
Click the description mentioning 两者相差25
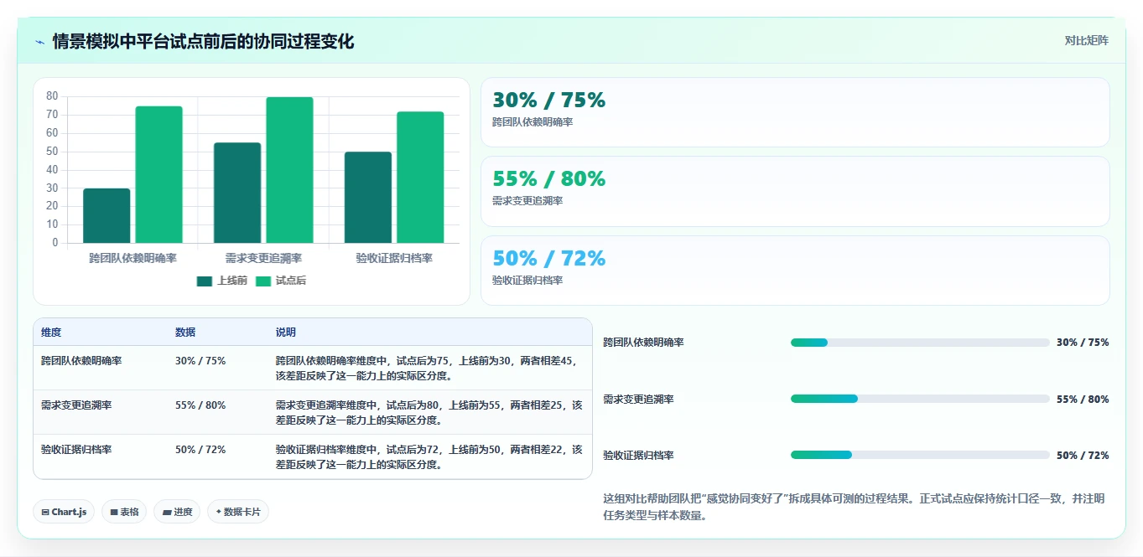(x=429, y=413)
